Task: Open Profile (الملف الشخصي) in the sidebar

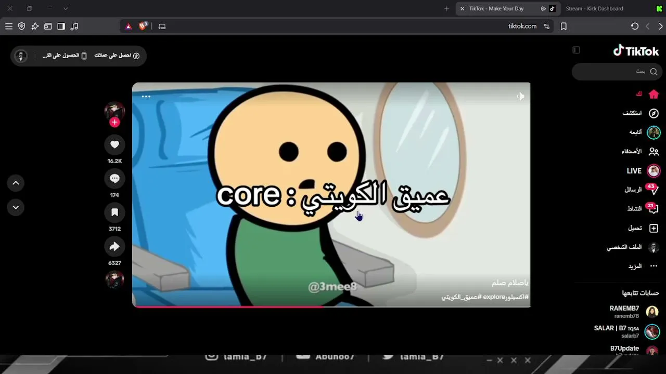Action: (633, 247)
